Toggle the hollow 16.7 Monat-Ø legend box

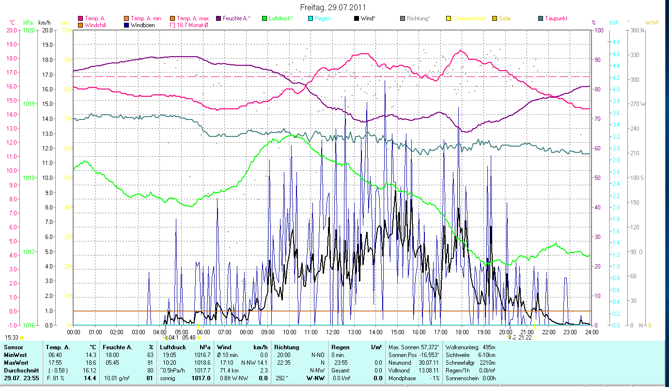pyautogui.click(x=172, y=25)
